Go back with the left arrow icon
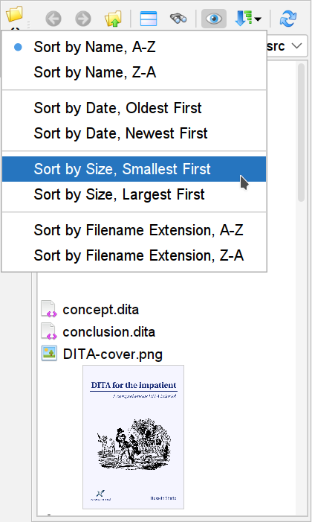Viewport: 312px width, 522px height. point(53,19)
